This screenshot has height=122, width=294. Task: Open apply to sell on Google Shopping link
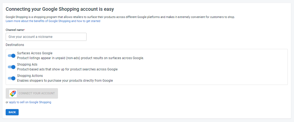point(30,102)
